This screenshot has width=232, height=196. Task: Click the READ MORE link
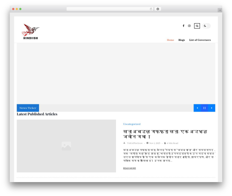[x=129, y=168]
